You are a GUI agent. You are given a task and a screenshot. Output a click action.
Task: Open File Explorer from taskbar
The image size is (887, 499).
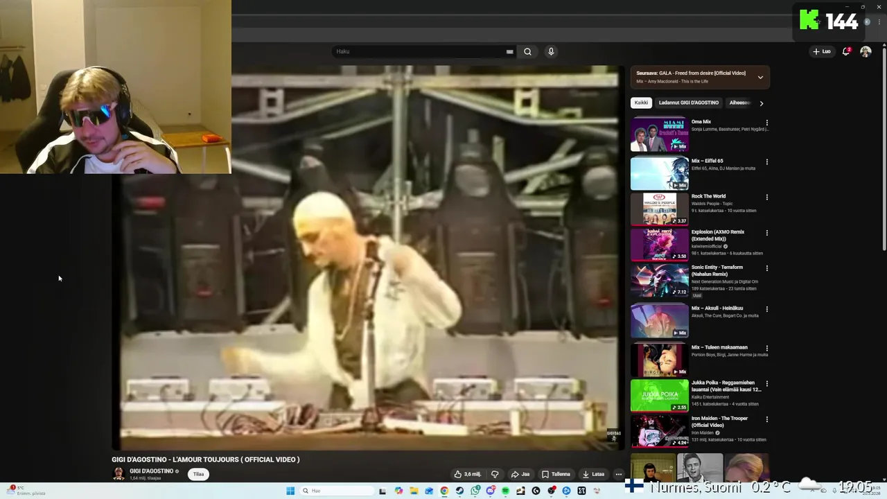pos(414,491)
